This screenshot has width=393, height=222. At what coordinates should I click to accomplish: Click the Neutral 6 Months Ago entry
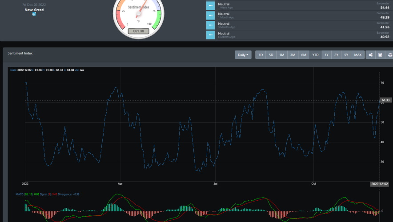[x=226, y=35]
